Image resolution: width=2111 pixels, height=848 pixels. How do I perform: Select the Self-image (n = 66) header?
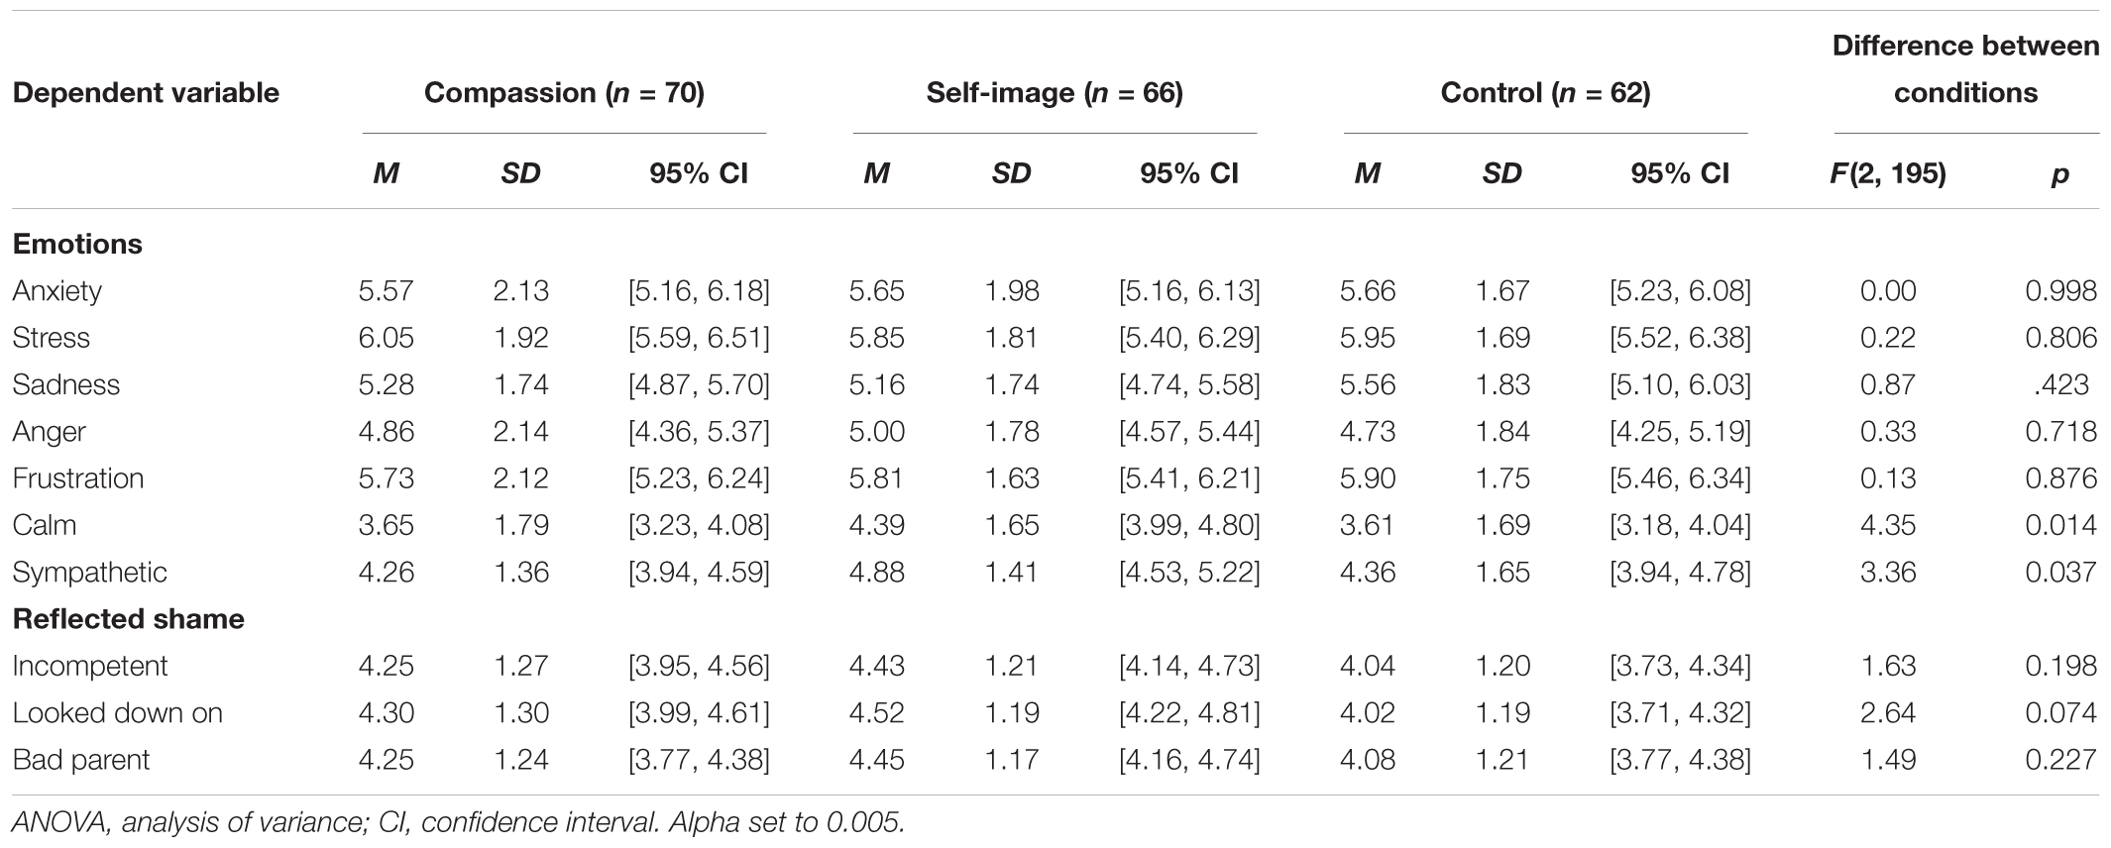point(1055,93)
